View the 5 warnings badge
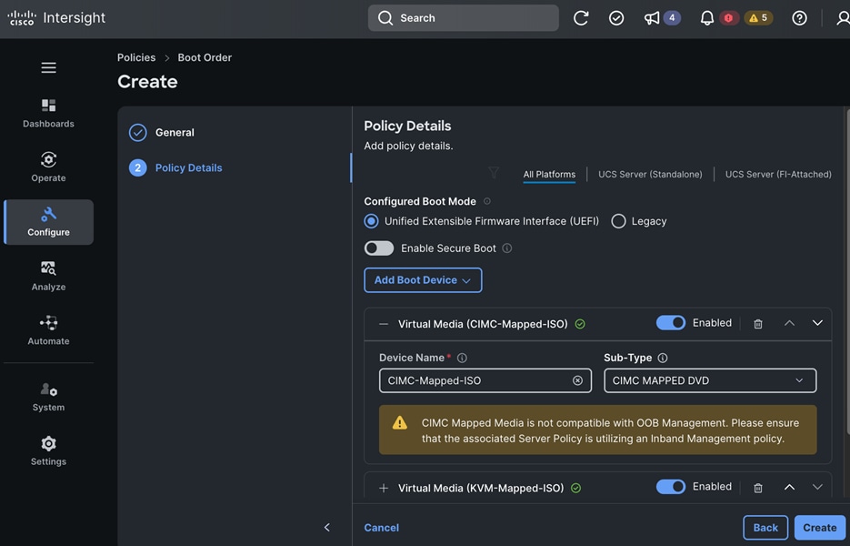This screenshot has height=546, width=850. click(x=758, y=18)
